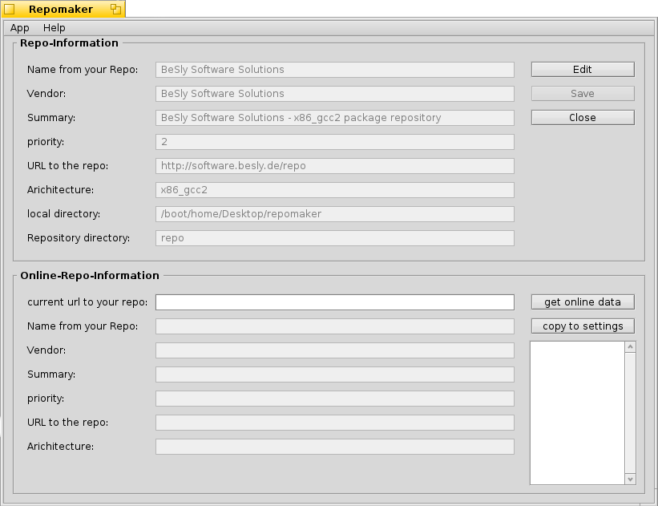Screen dimensions: 658x506
Task: Focus the current url to your repo field
Action: 334,302
